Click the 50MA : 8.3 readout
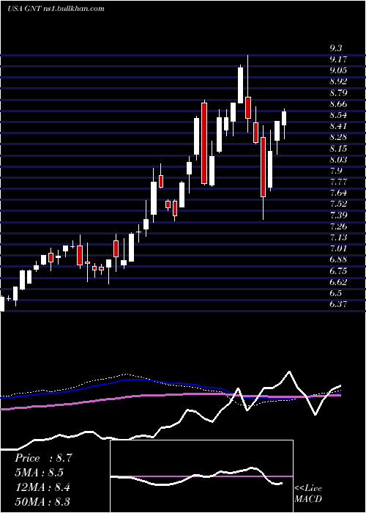This screenshot has height=513, width=366. (42, 501)
